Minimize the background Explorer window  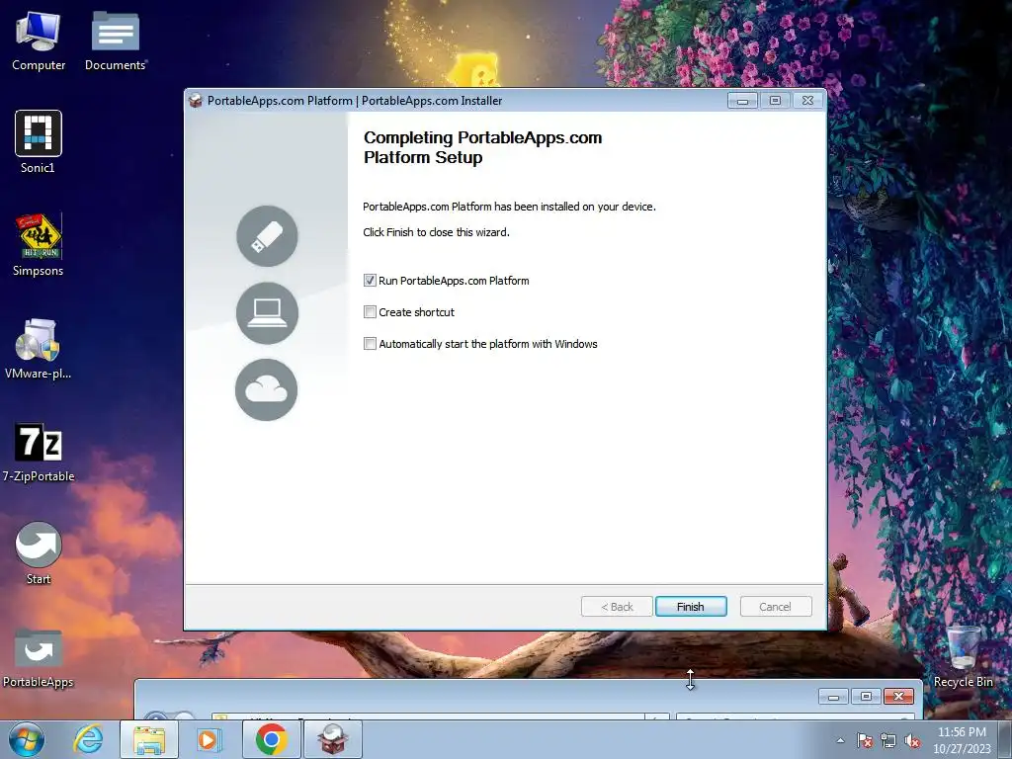click(x=834, y=697)
